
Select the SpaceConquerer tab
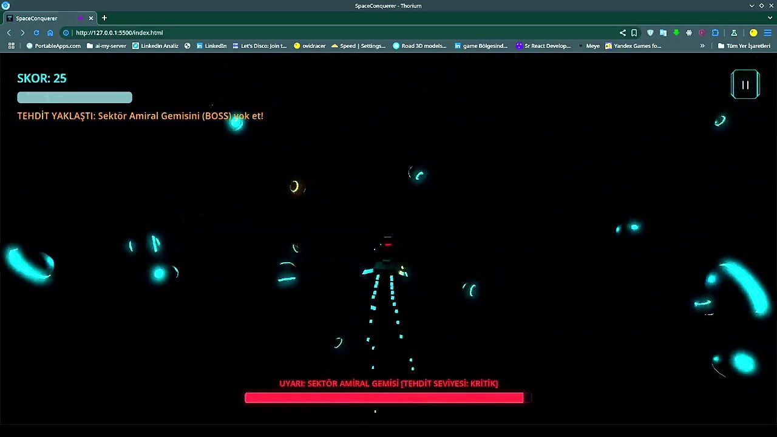49,18
